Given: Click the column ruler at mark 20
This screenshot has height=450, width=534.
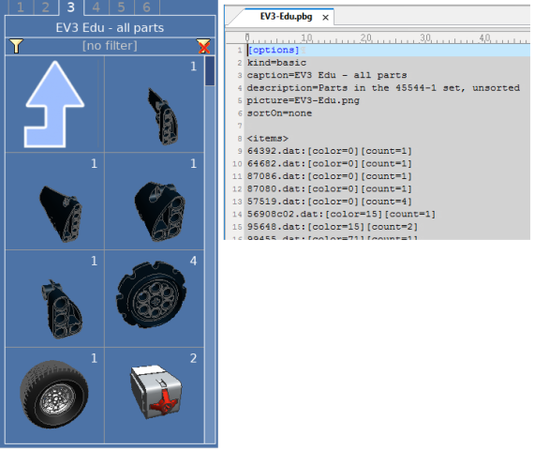Looking at the screenshot, I should [366, 37].
